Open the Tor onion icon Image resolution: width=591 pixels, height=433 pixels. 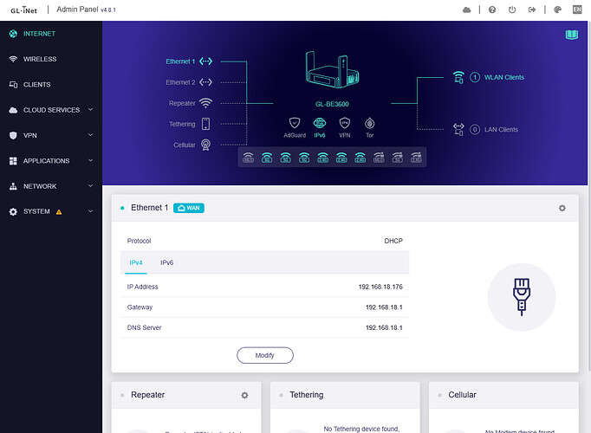370,123
